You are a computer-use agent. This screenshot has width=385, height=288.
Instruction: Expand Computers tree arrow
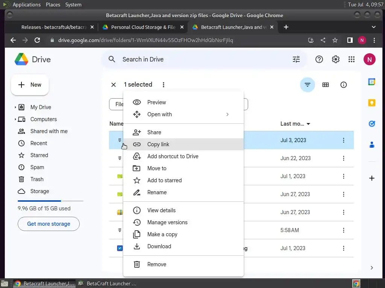[x=15, y=119]
